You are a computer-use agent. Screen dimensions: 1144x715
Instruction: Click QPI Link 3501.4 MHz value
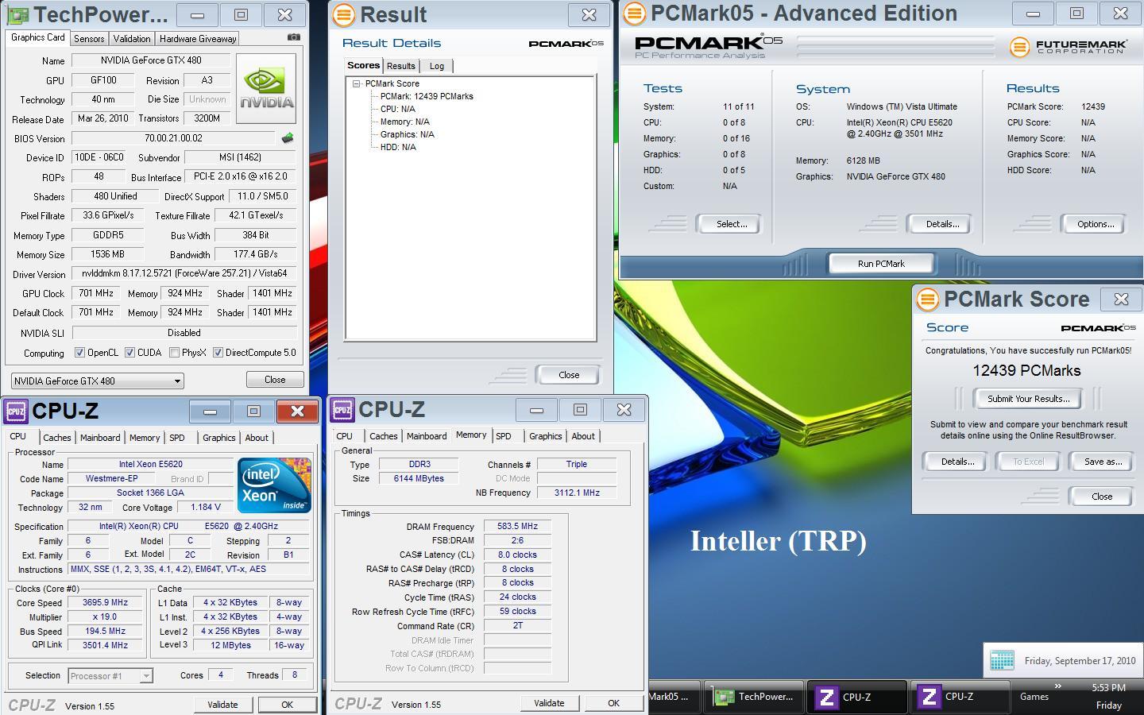pos(105,645)
